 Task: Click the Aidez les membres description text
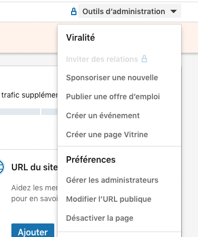point(34,193)
